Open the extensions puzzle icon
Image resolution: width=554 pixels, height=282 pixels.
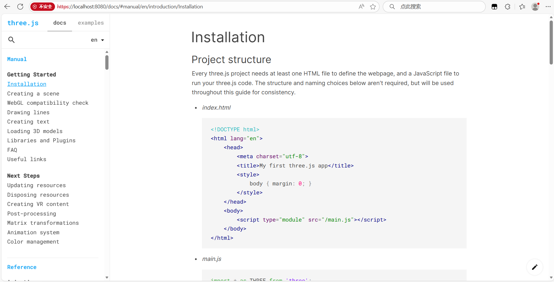[x=507, y=7]
